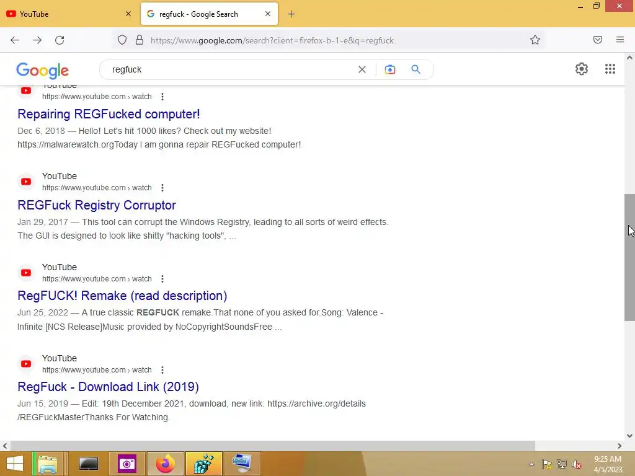Image resolution: width=635 pixels, height=476 pixels.
Task: Open the Google apps grid
Action: pyautogui.click(x=610, y=69)
